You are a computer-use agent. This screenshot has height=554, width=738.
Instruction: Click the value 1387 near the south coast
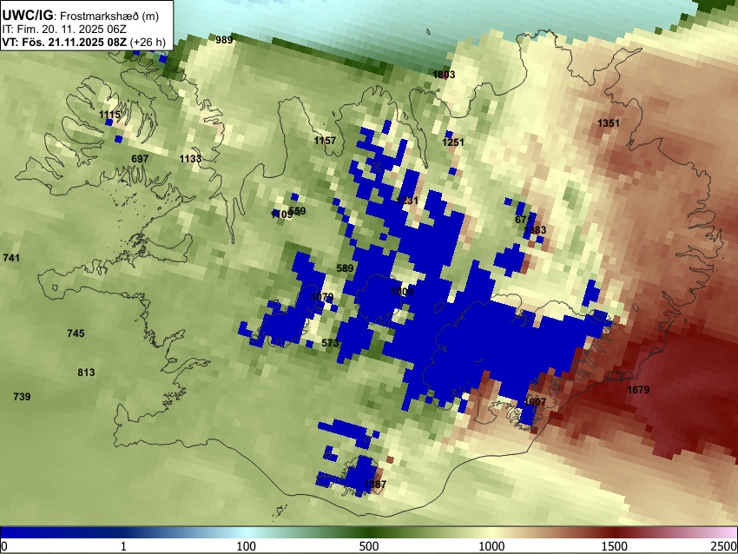(376, 485)
